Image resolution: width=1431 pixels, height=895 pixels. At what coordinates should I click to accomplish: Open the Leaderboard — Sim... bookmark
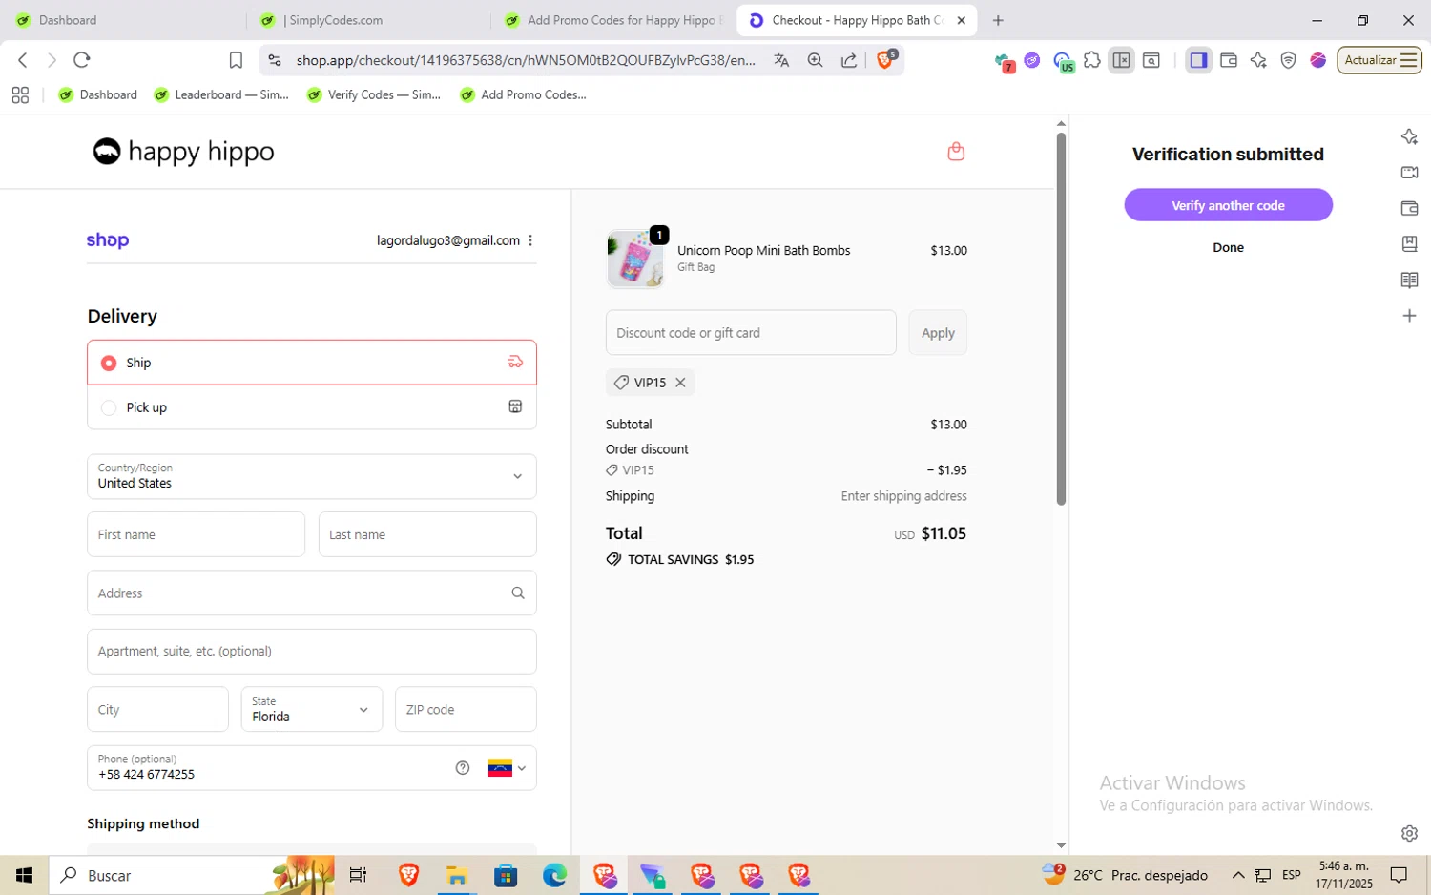point(221,94)
